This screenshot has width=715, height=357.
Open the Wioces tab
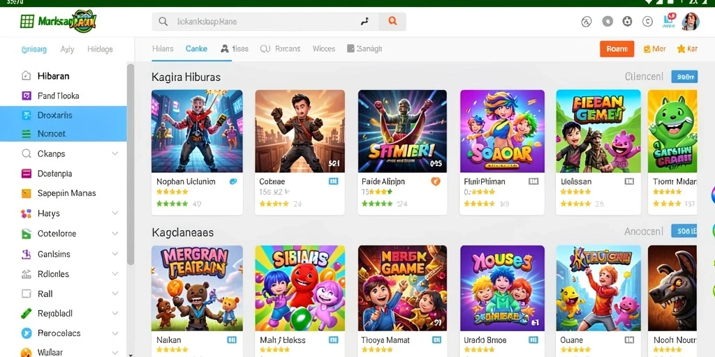coord(324,49)
